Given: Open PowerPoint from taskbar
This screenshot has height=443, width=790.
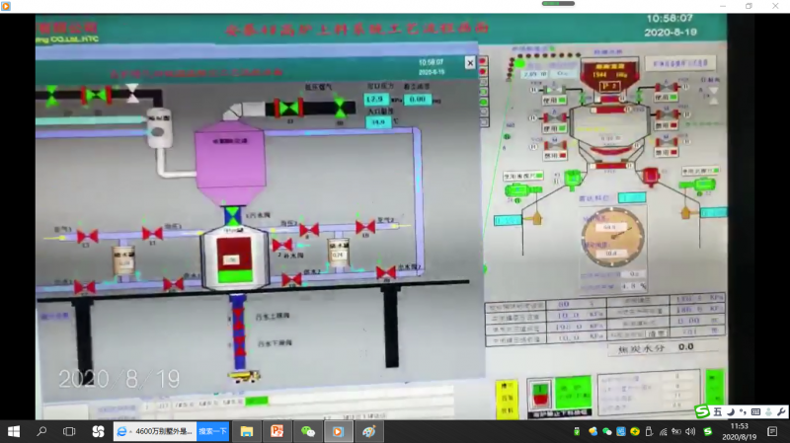Looking at the screenshot, I should tap(277, 431).
